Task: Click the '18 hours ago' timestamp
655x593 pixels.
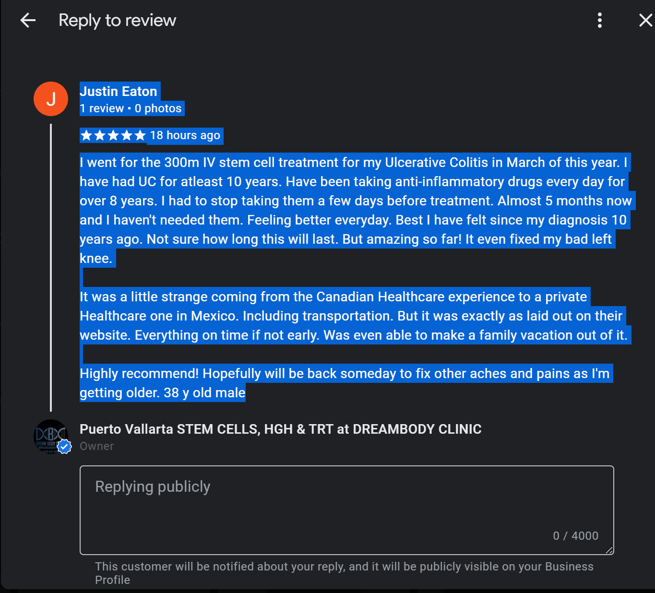Action: (185, 135)
